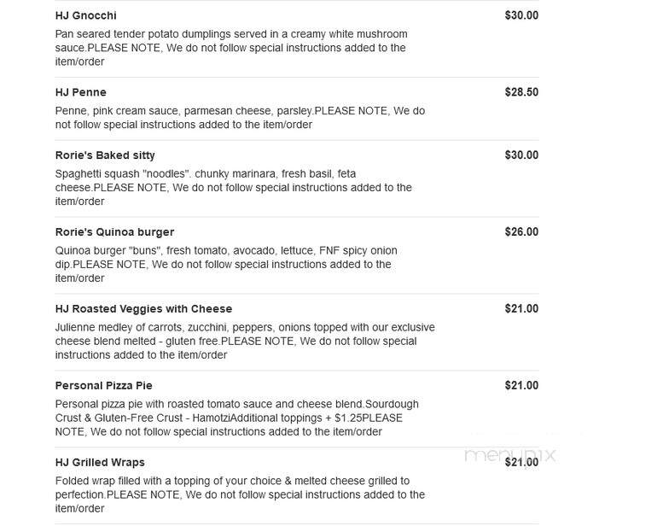Click the $21.00 Personal Pizza Pie price
Image resolution: width=663 pixels, height=526 pixels.
tap(521, 385)
